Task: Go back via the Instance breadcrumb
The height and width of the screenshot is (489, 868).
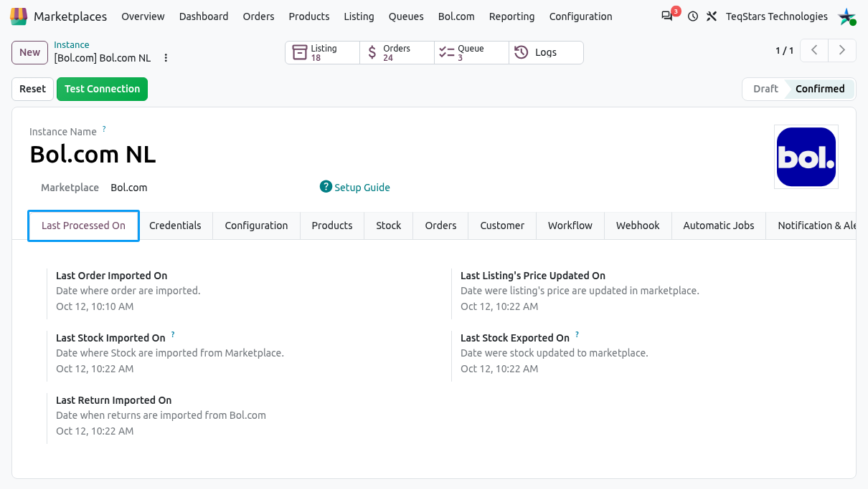Action: (x=72, y=45)
